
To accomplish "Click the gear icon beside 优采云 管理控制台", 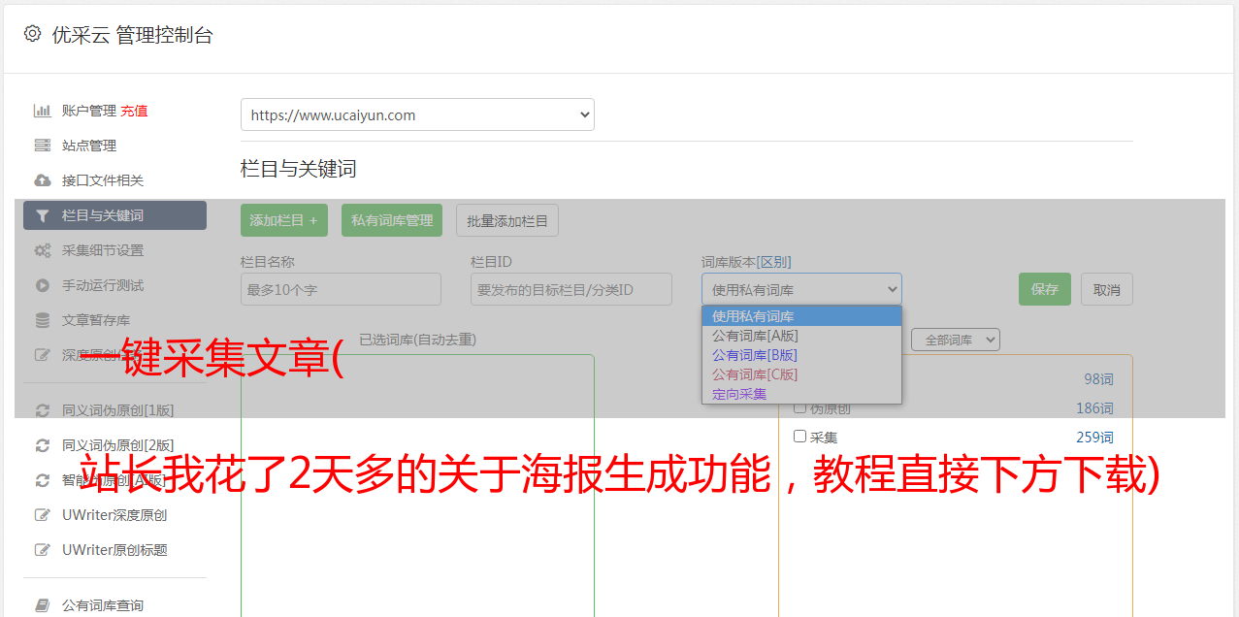I will pyautogui.click(x=32, y=34).
